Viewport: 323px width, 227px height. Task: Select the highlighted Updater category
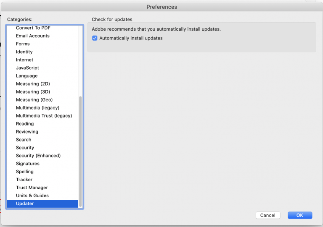click(42, 204)
